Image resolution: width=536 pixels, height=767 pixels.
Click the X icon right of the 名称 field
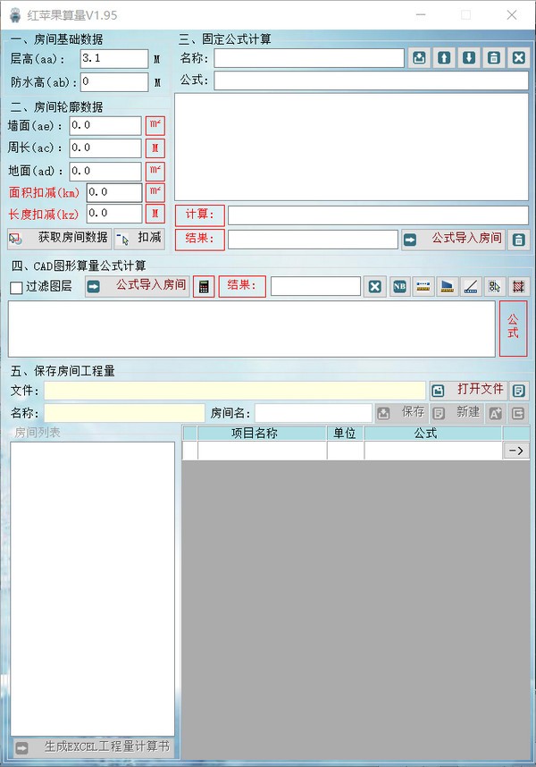click(x=518, y=58)
